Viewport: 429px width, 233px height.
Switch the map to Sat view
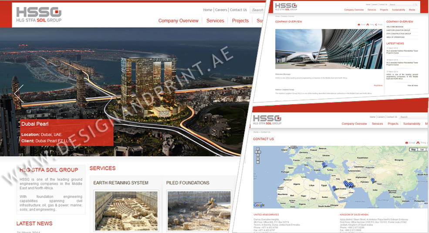(422, 150)
